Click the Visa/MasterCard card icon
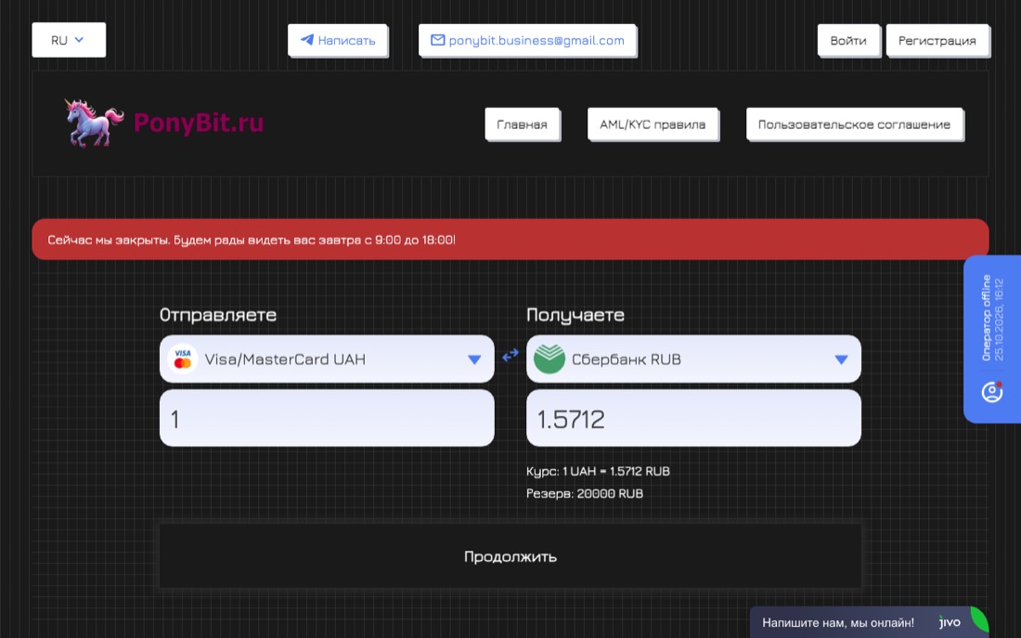This screenshot has width=1021, height=638. (x=183, y=359)
